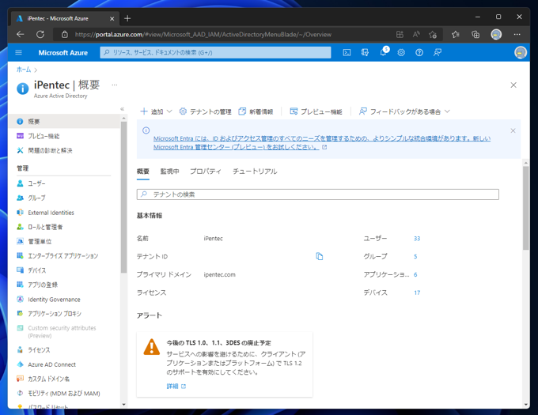Open a new browser tab
538x415 pixels.
pyautogui.click(x=127, y=18)
